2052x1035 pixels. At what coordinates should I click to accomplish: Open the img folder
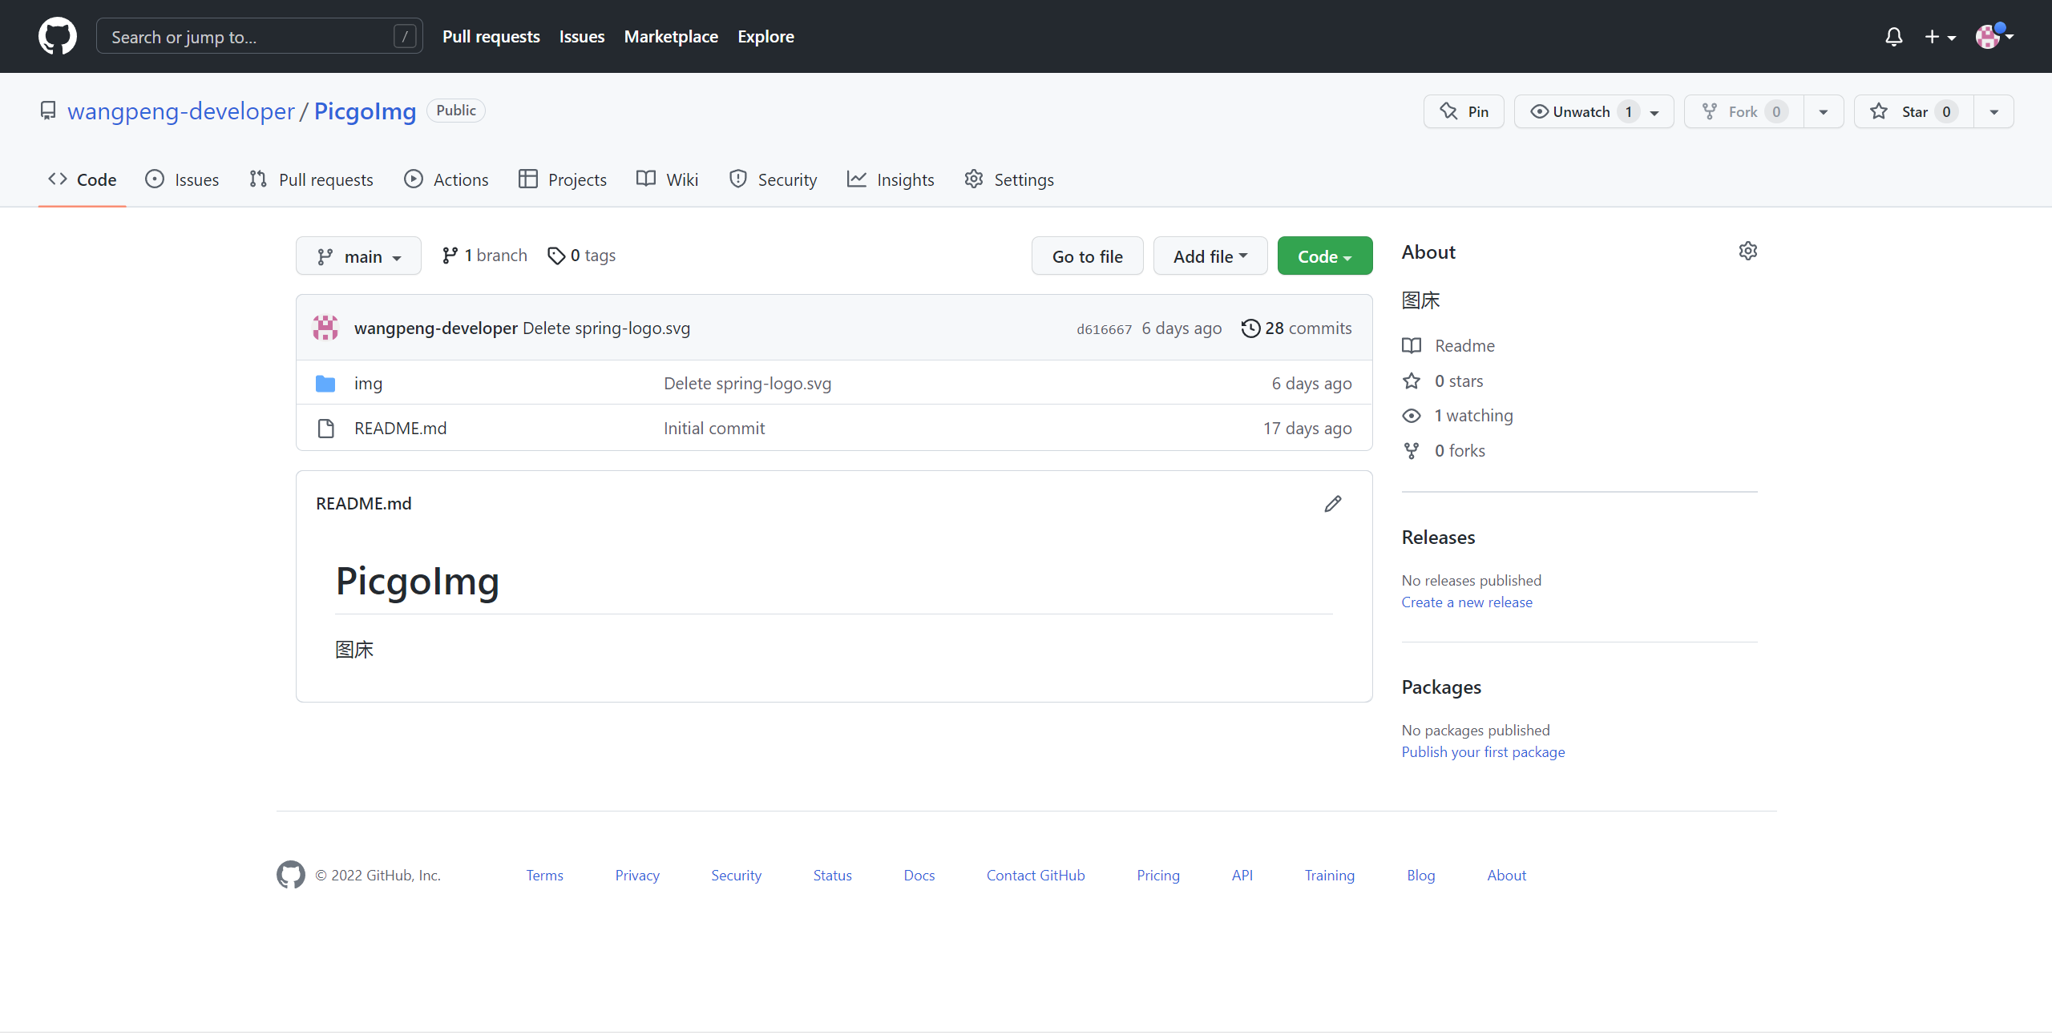point(368,384)
